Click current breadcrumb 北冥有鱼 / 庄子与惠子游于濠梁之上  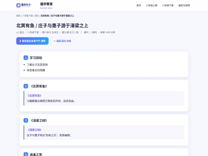[x=57, y=16]
